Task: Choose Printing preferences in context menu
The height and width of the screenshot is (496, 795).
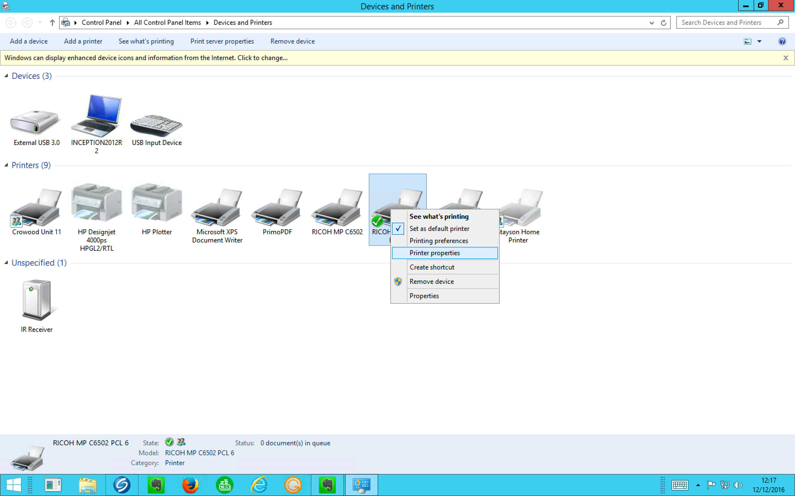Action: 445,241
